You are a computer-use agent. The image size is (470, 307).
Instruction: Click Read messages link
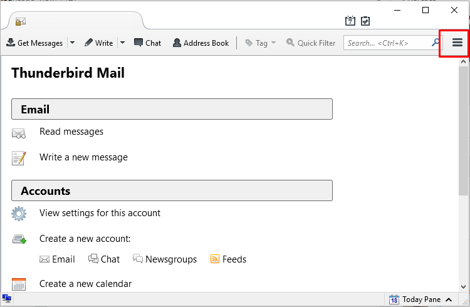coord(71,132)
